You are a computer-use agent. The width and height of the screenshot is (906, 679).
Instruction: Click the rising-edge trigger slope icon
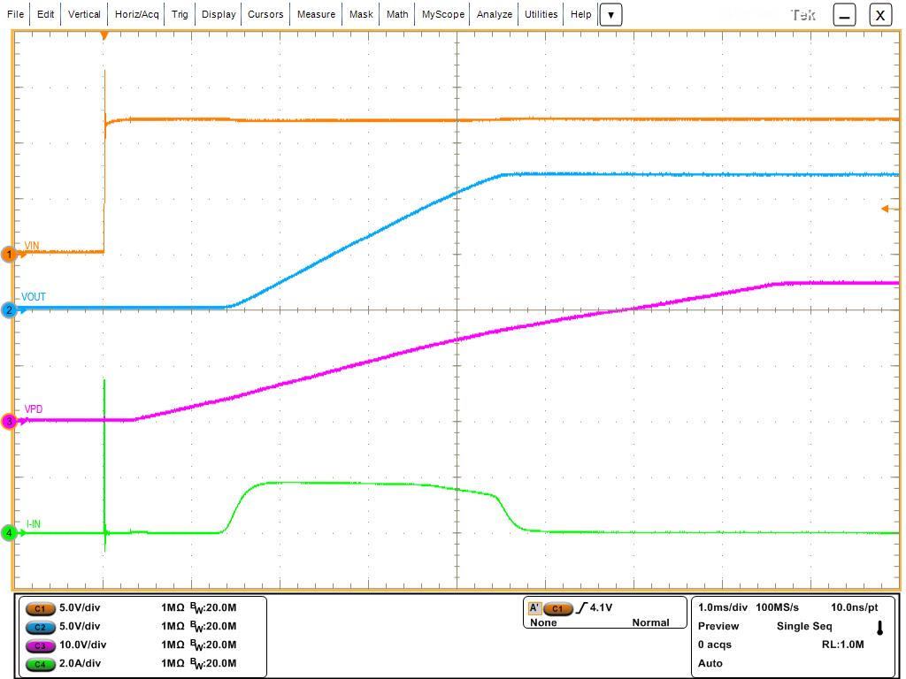click(581, 609)
